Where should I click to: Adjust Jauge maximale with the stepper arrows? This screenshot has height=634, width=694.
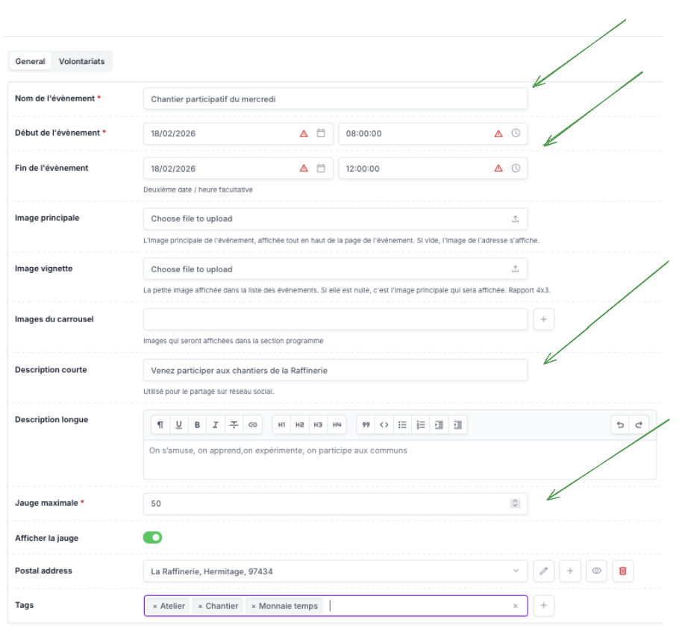(x=515, y=503)
